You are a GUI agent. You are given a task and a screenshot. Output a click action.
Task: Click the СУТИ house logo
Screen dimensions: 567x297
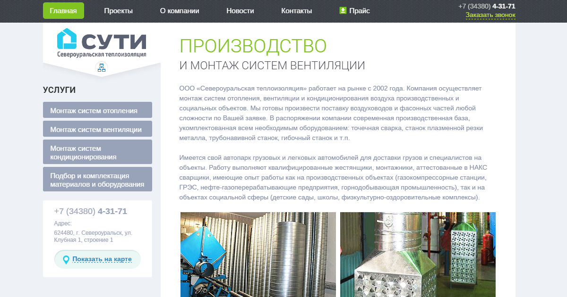[x=102, y=39]
